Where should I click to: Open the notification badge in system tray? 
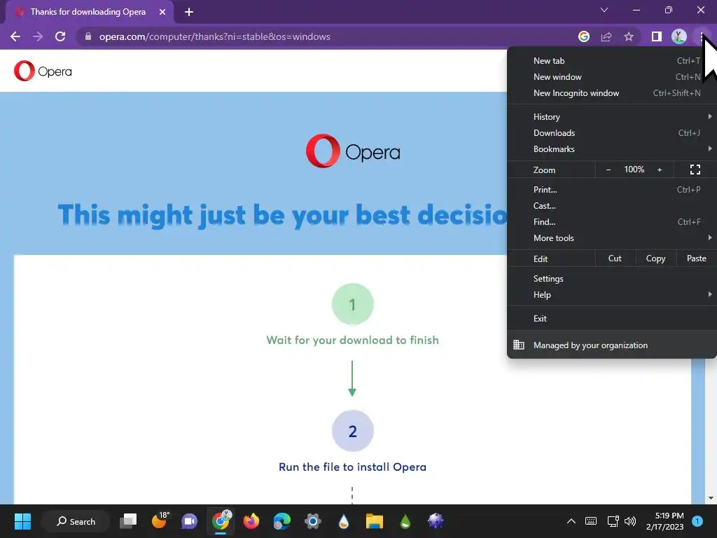(697, 521)
